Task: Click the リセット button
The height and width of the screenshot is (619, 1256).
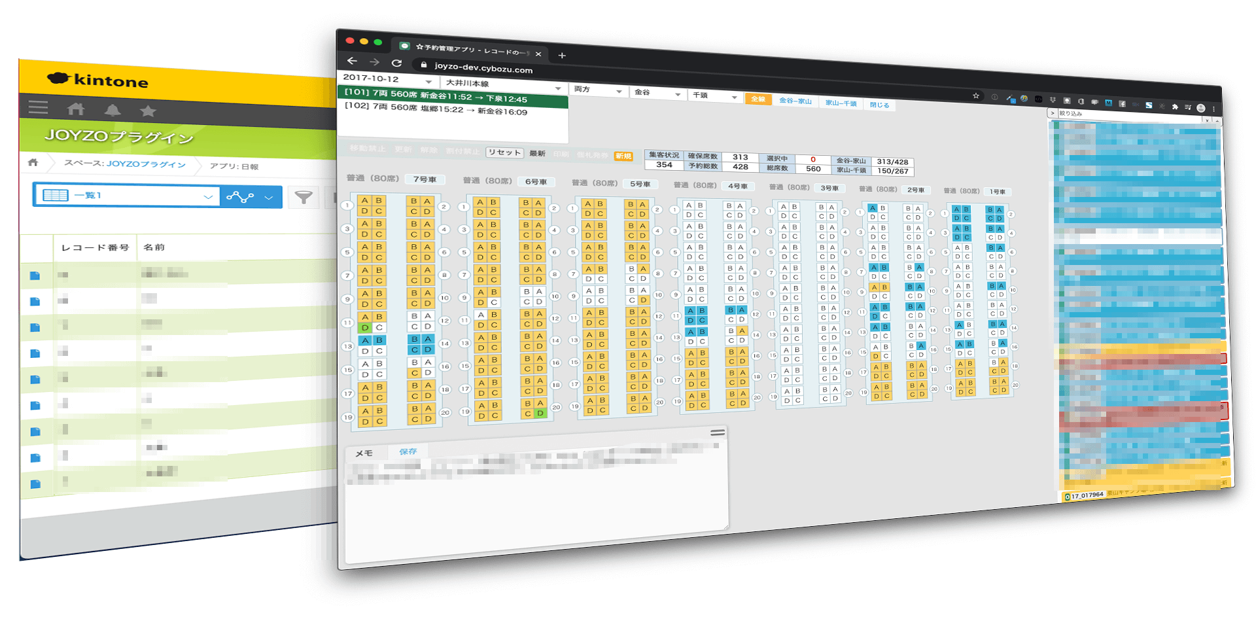Action: point(504,152)
